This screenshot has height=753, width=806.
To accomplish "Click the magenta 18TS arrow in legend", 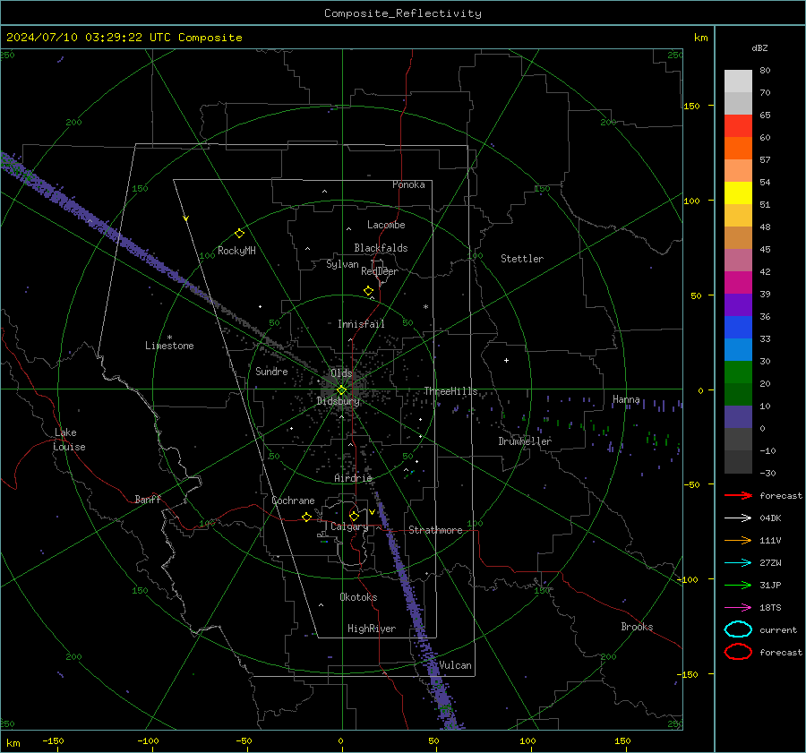I will (x=738, y=608).
